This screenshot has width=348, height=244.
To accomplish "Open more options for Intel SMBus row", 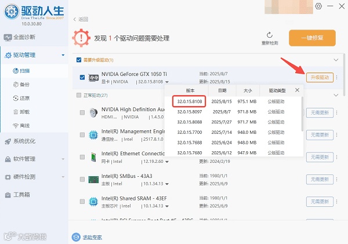I will 336,179.
